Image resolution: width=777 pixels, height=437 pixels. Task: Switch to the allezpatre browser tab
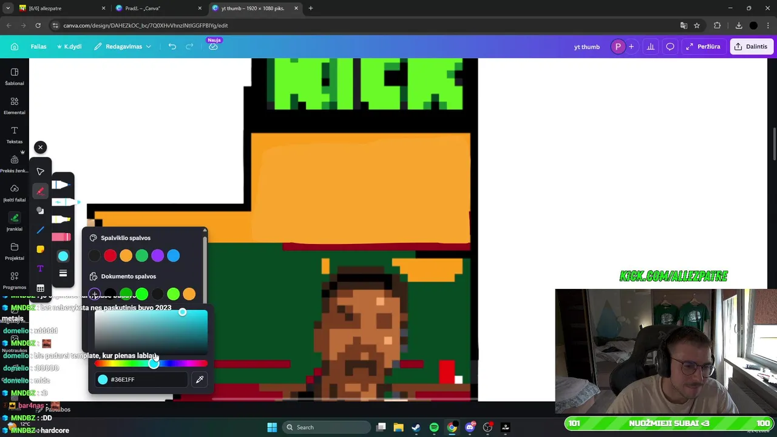click(x=63, y=8)
